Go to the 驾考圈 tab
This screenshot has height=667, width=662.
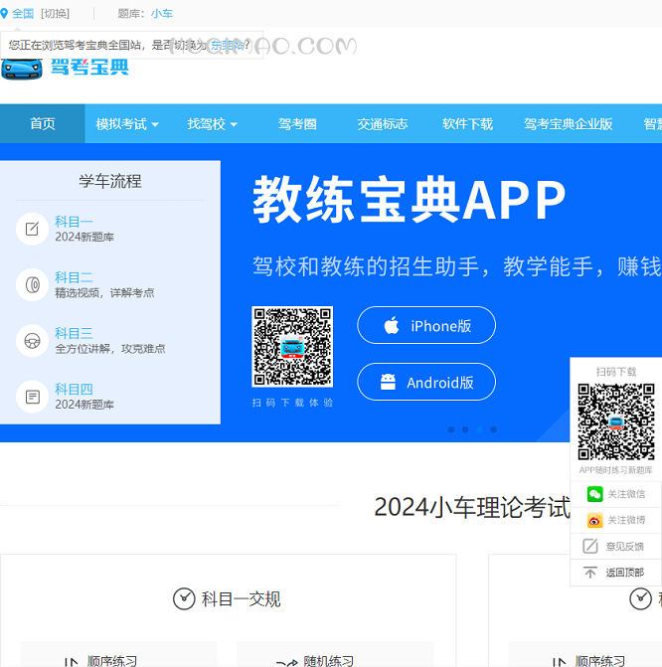point(297,124)
